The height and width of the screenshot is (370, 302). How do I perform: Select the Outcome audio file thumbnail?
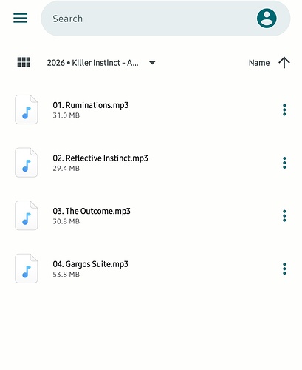pos(27,215)
